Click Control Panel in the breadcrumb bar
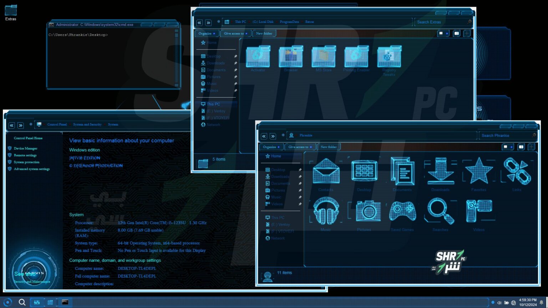This screenshot has height=308, width=548. click(x=57, y=124)
